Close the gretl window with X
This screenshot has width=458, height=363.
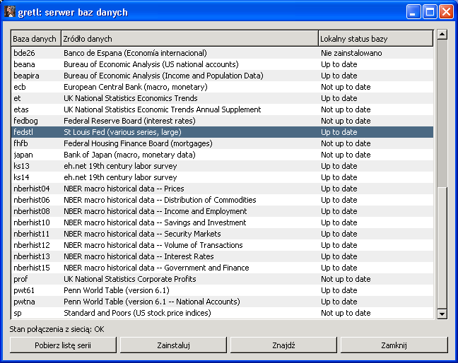click(446, 12)
